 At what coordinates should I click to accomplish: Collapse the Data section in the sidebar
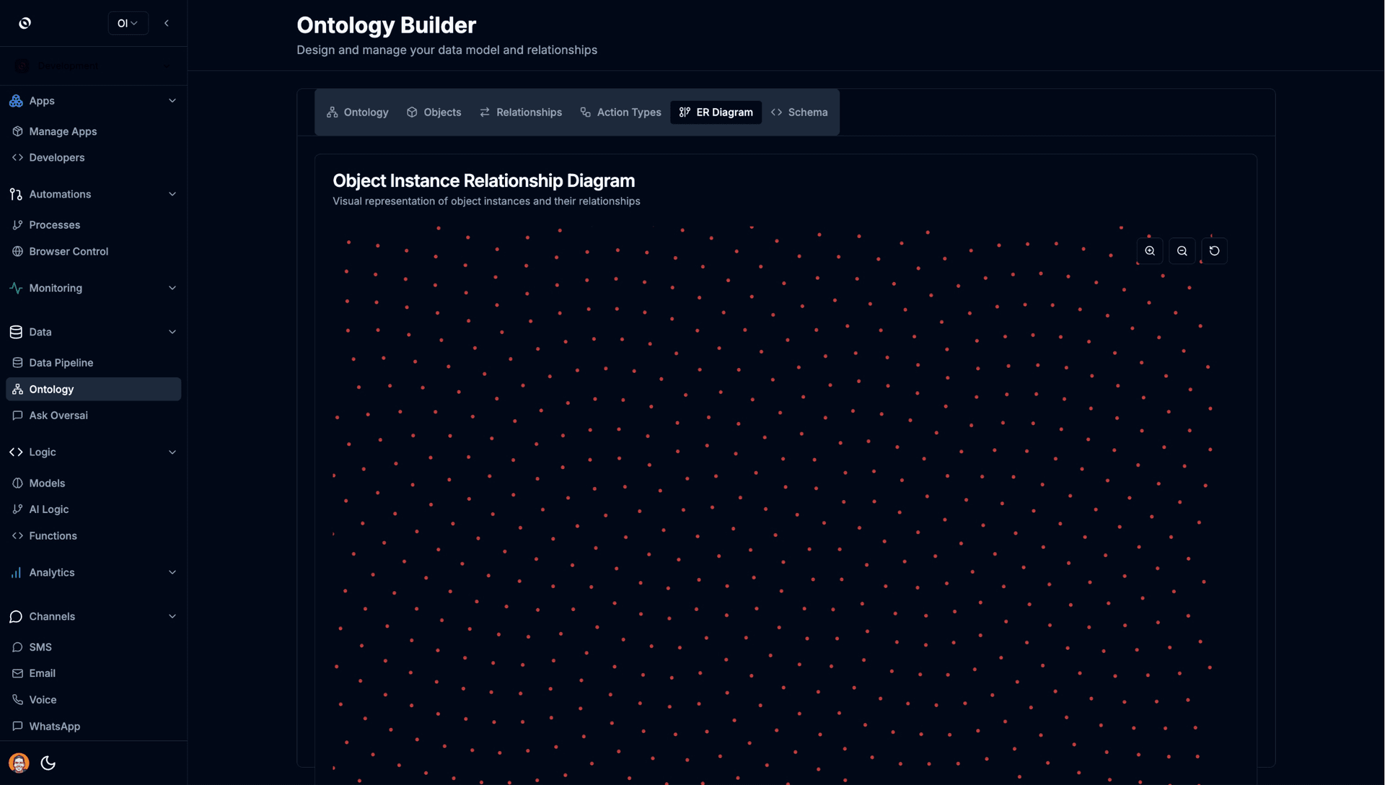click(x=172, y=332)
